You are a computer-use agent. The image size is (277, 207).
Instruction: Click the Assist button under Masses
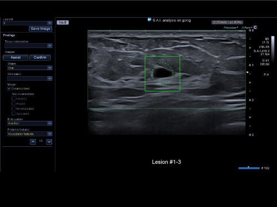[x=16, y=57]
